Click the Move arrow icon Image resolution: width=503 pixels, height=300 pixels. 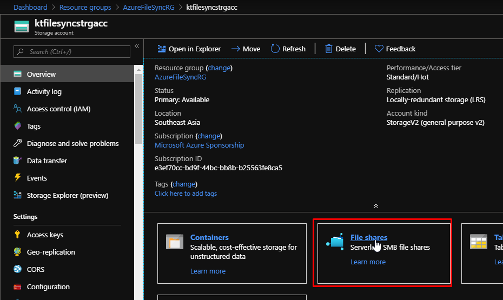pos(236,49)
